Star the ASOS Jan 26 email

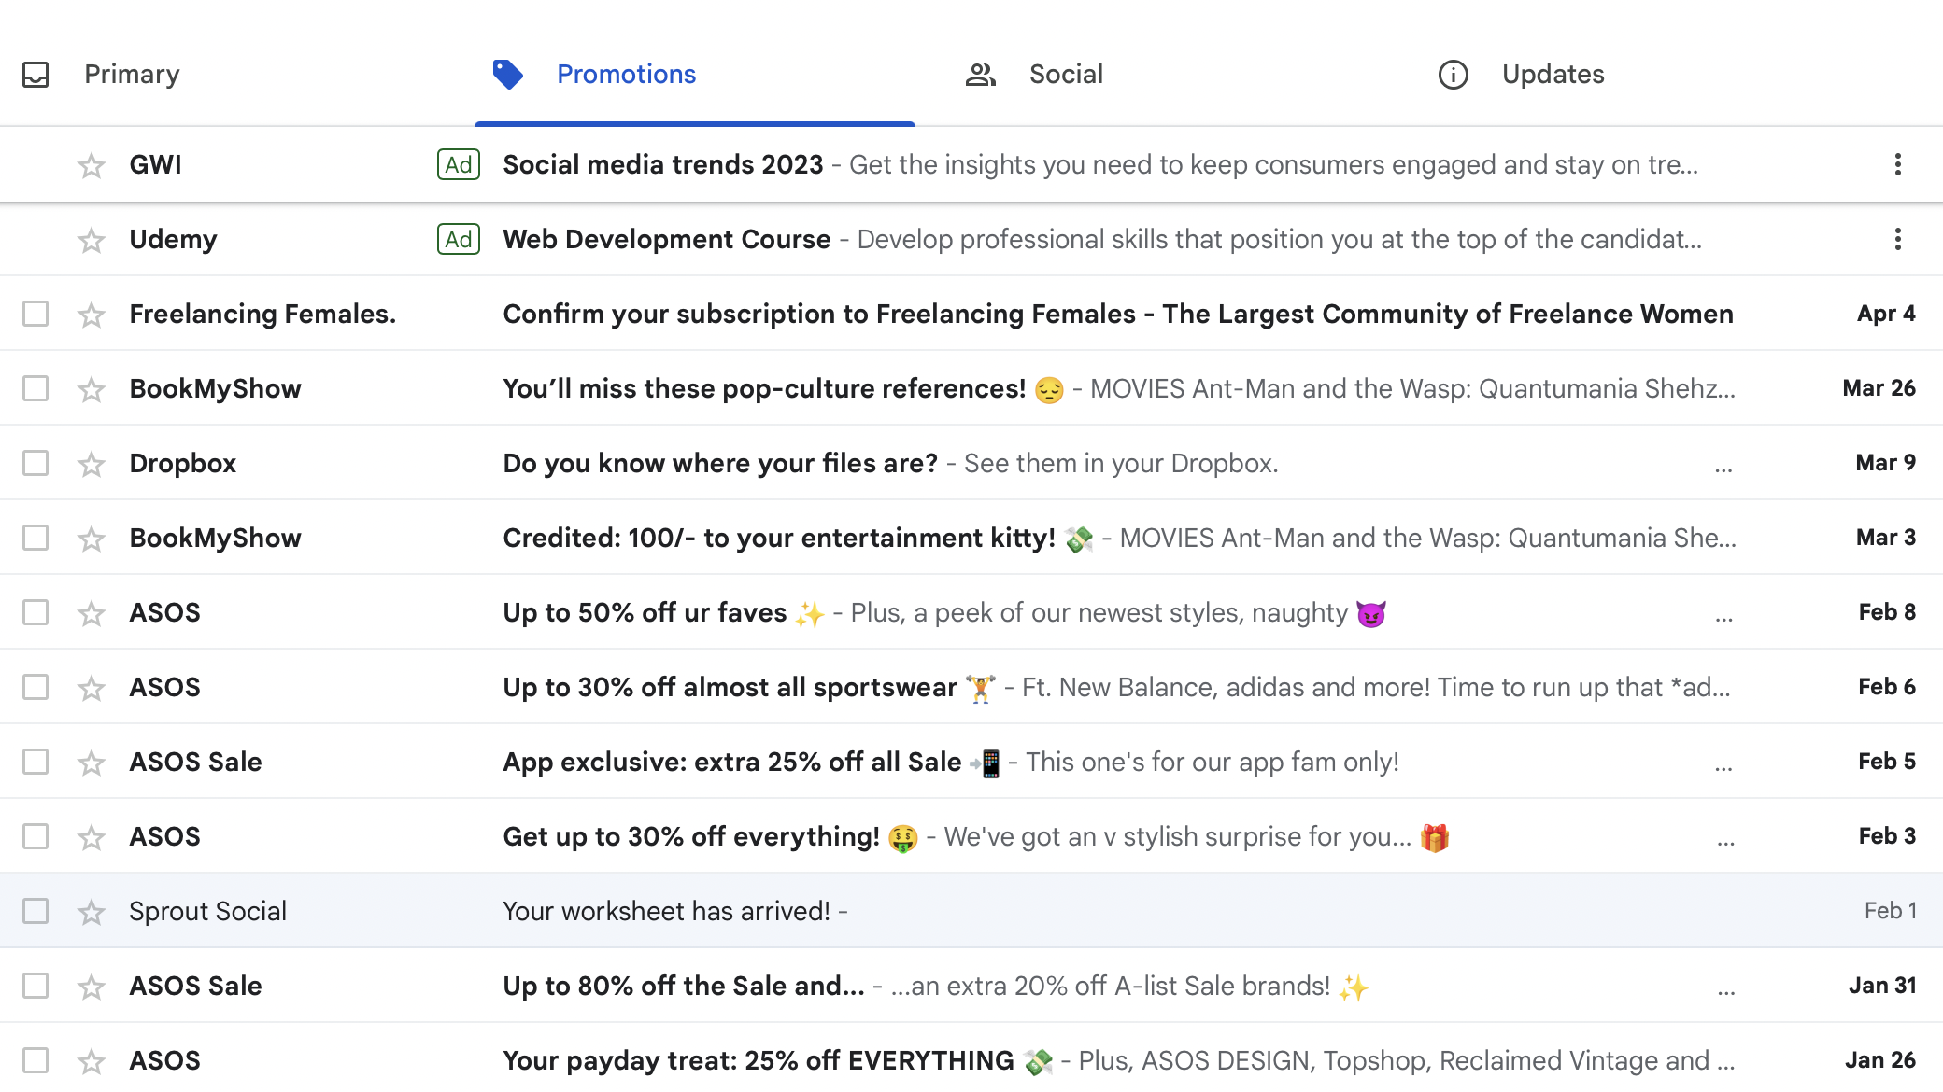pyautogui.click(x=91, y=1061)
